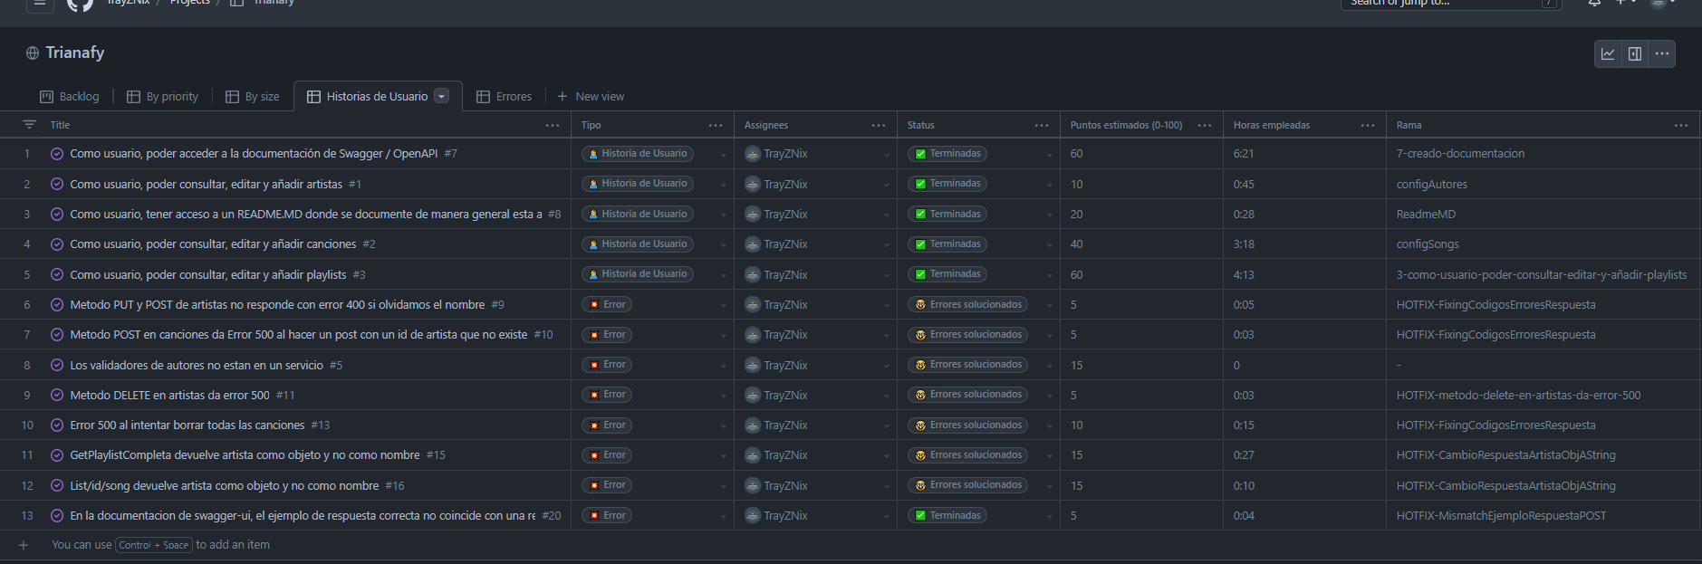Screen dimensions: 1702x564
Task: Click TrayZNix avatar in row 1
Action: coord(753,154)
